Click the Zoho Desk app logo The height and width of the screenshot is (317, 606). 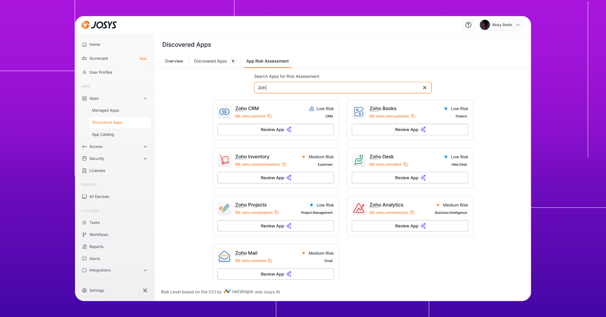coord(359,160)
